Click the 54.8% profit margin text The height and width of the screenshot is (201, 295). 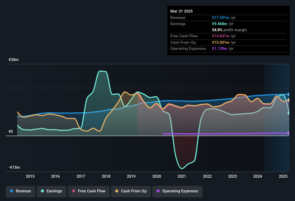(x=229, y=30)
